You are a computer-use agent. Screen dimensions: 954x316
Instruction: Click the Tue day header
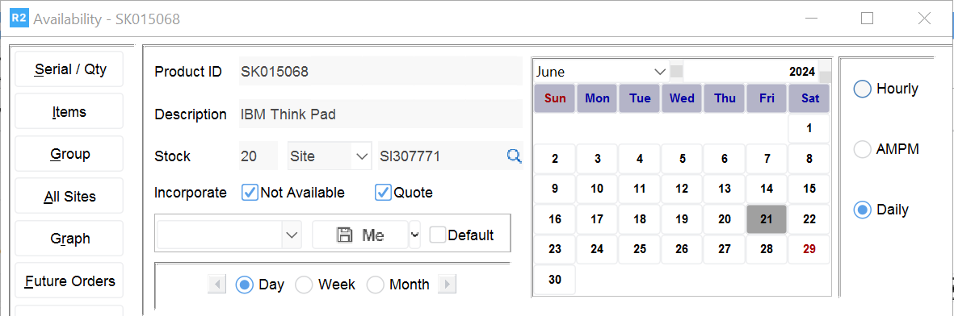(x=640, y=98)
